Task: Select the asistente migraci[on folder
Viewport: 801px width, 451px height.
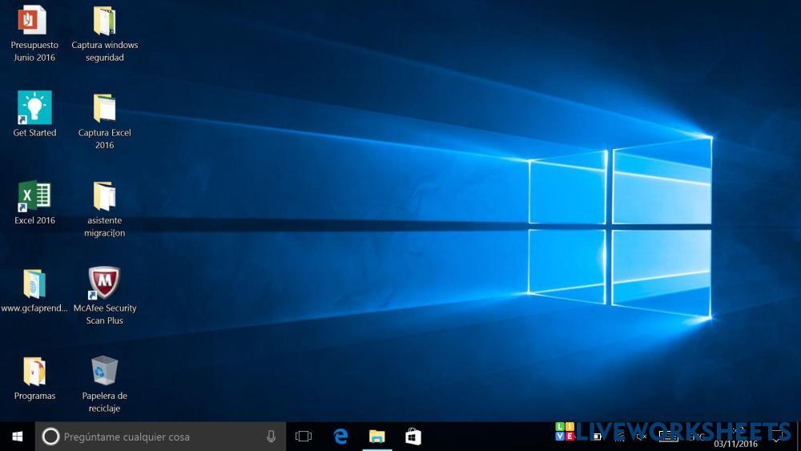Action: 104,197
